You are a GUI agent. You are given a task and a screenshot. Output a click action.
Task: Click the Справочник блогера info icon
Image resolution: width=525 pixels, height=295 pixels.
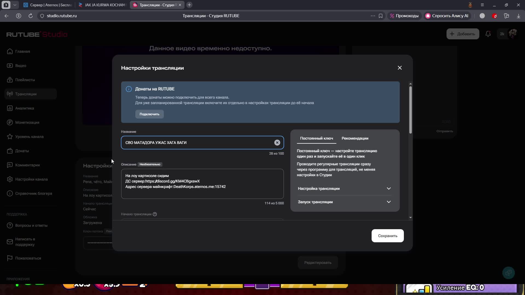10,193
